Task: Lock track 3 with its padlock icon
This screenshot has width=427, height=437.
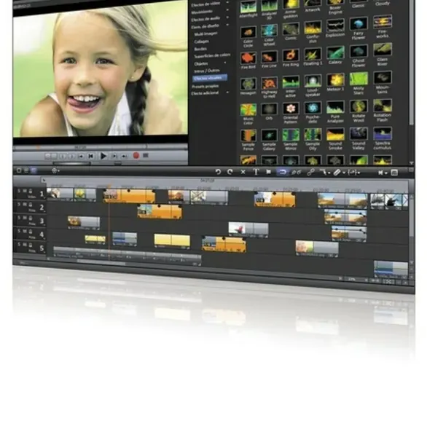Action: pyautogui.click(x=31, y=218)
